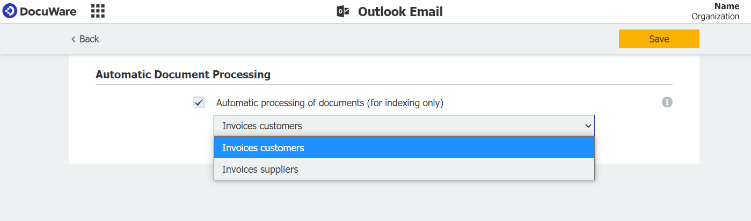
Task: Click the dropdown chevron arrow
Action: (x=588, y=126)
